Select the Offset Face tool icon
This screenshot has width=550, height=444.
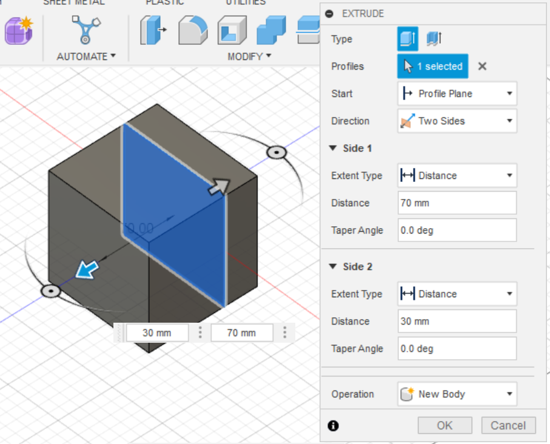308,30
